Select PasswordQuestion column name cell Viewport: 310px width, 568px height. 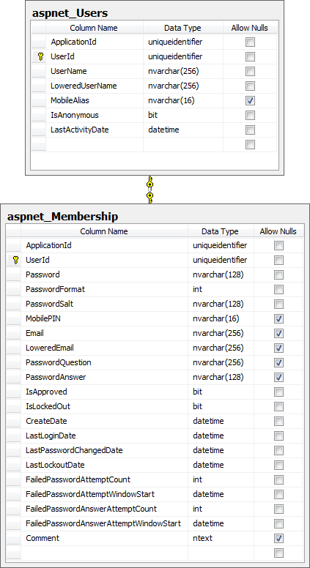click(104, 362)
